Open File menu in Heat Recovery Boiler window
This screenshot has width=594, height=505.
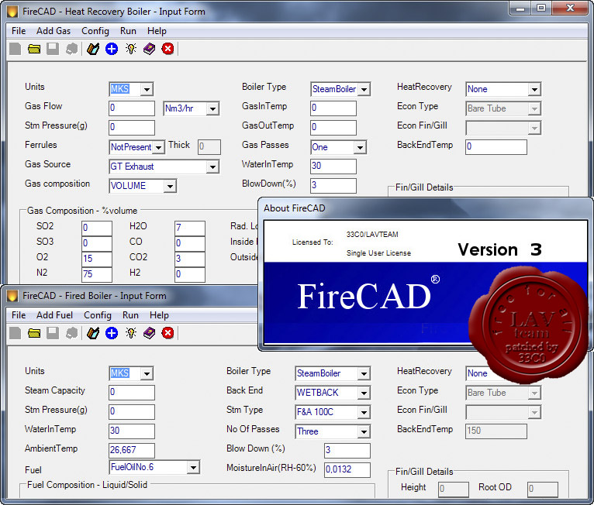tap(19, 31)
